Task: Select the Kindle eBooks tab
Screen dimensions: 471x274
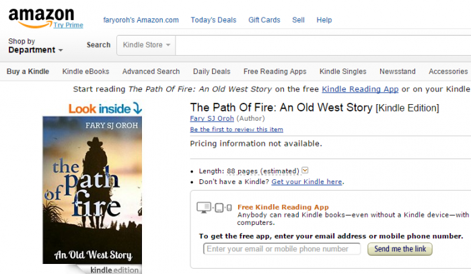Action: pyautogui.click(x=85, y=72)
